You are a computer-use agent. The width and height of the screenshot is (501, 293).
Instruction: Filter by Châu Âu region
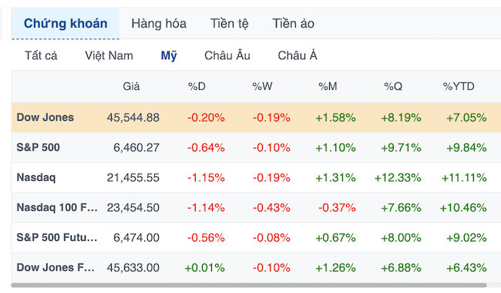[227, 55]
